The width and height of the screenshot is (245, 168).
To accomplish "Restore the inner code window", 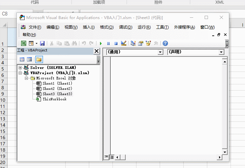I will click(219, 34).
